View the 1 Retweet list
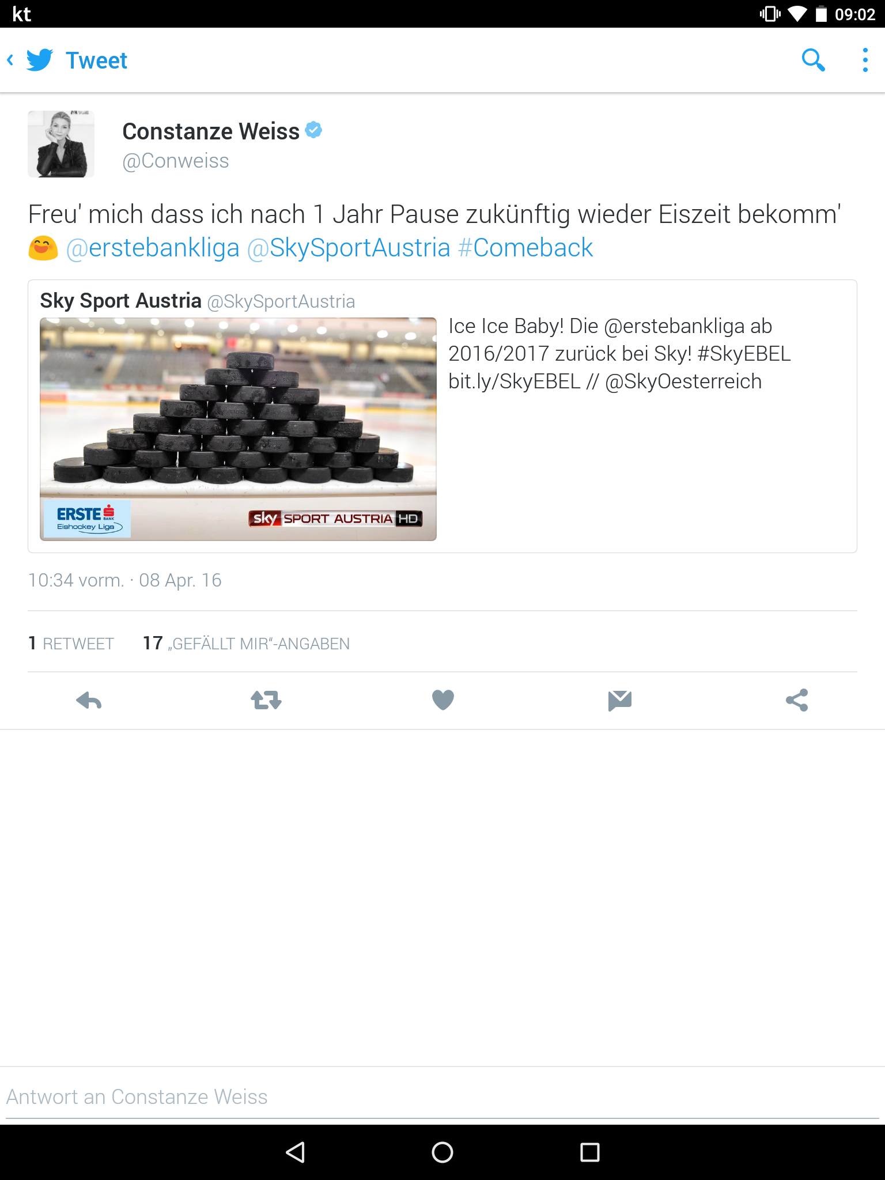 71,643
